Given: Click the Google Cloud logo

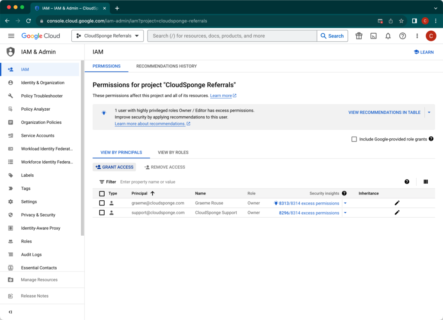Looking at the screenshot, I should click(41, 36).
